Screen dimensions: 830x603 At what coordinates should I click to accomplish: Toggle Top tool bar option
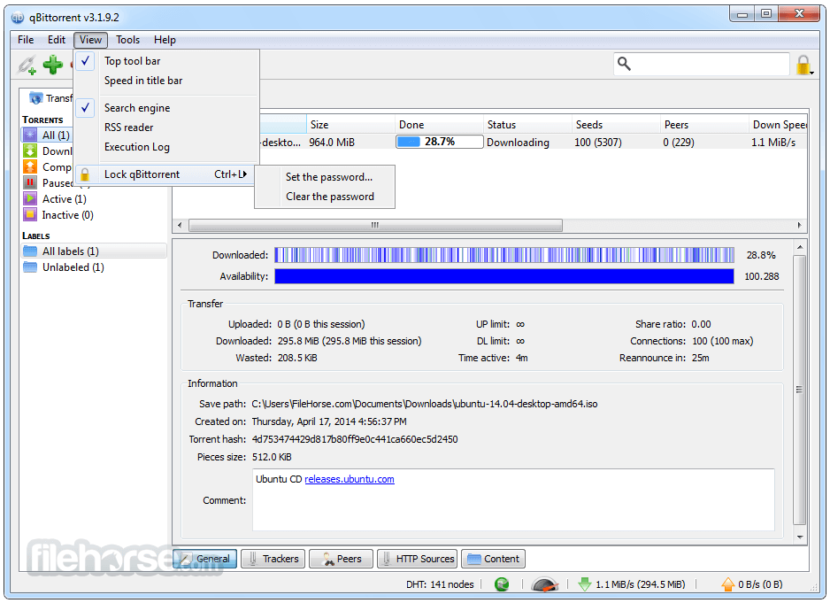(166, 61)
